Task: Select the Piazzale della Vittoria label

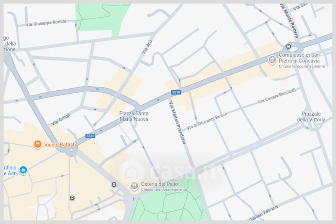Action: pos(311,117)
